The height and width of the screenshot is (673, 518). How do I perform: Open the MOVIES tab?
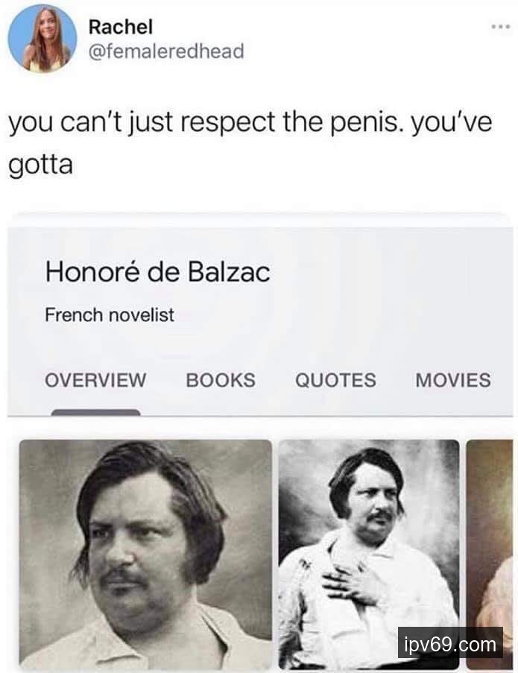click(x=453, y=380)
